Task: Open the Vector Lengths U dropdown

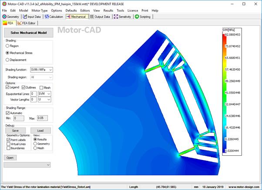Action: (x=44, y=100)
